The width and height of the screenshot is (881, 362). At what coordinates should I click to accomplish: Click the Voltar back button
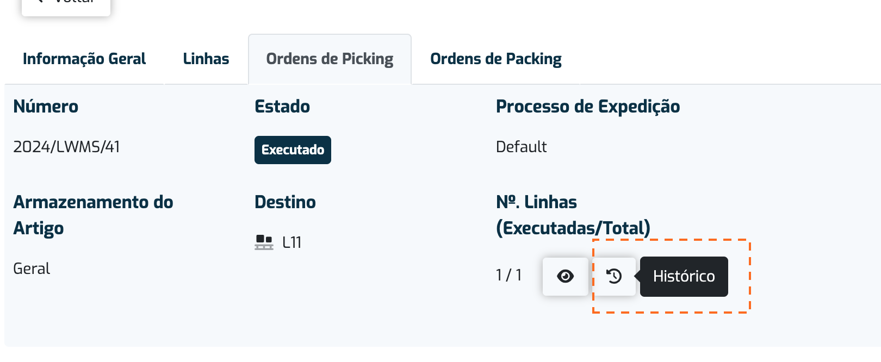[66, 4]
